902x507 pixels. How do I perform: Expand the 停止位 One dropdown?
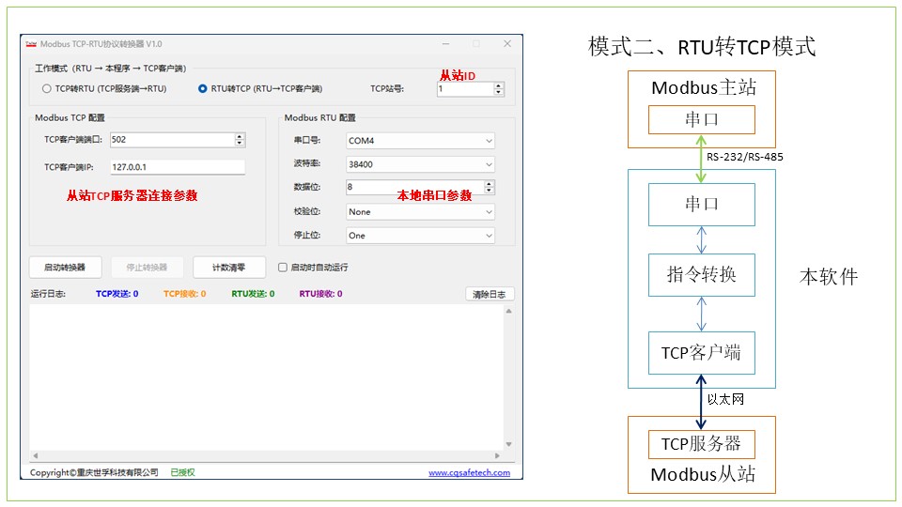click(420, 236)
